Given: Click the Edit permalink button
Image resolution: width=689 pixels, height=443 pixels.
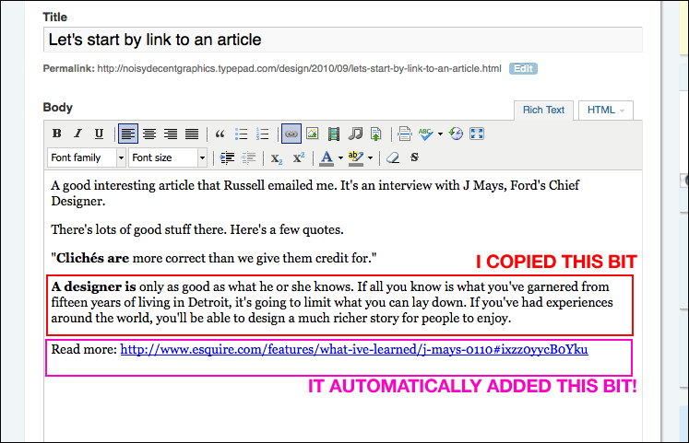Looking at the screenshot, I should tap(523, 68).
